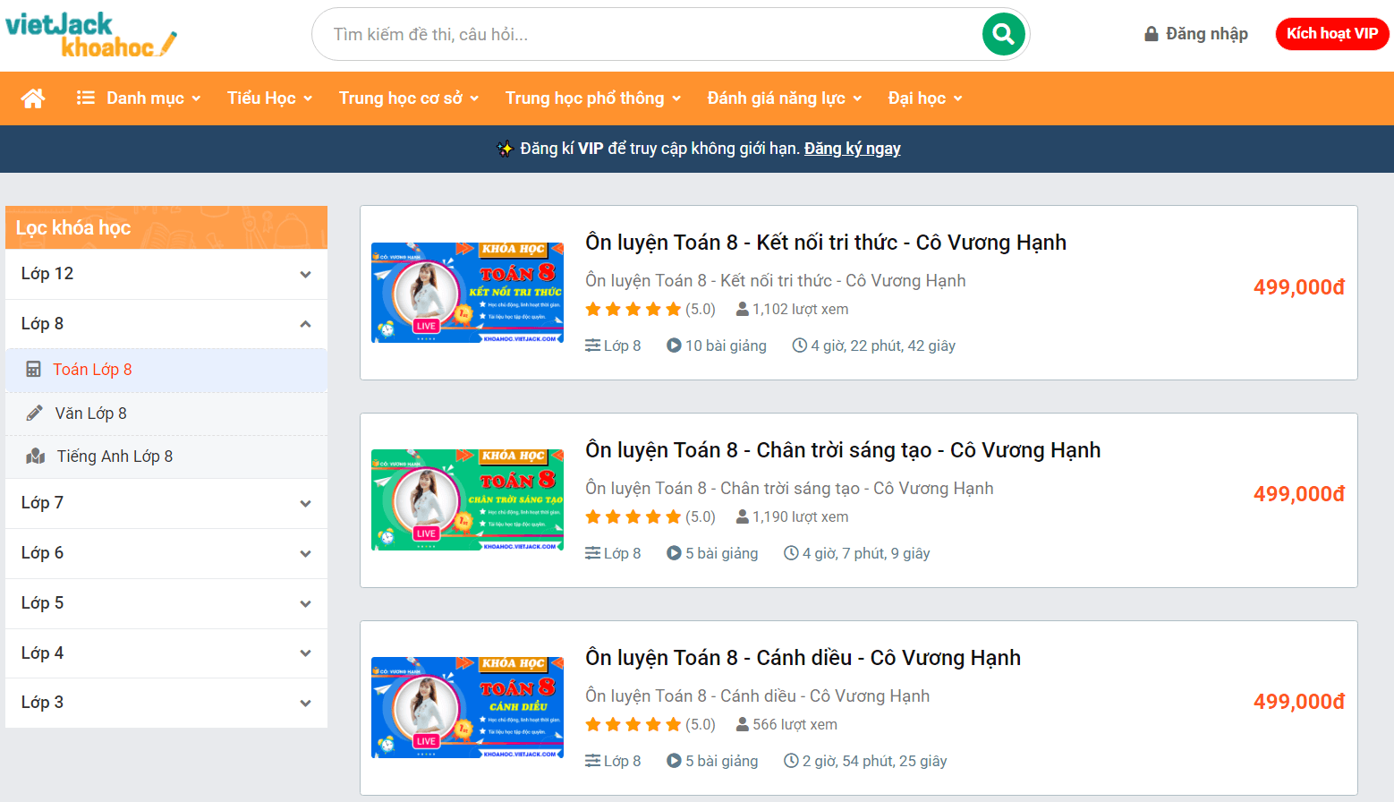Open course title Cánh diều - Cô Vương Hạnh

pos(803,658)
